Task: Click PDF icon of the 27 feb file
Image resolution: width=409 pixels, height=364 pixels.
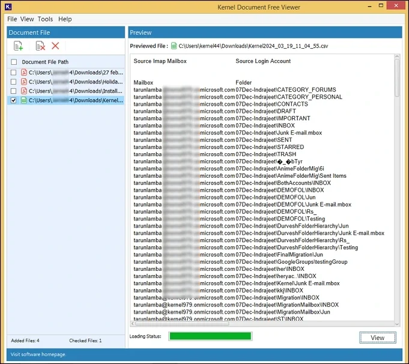Action: point(24,72)
